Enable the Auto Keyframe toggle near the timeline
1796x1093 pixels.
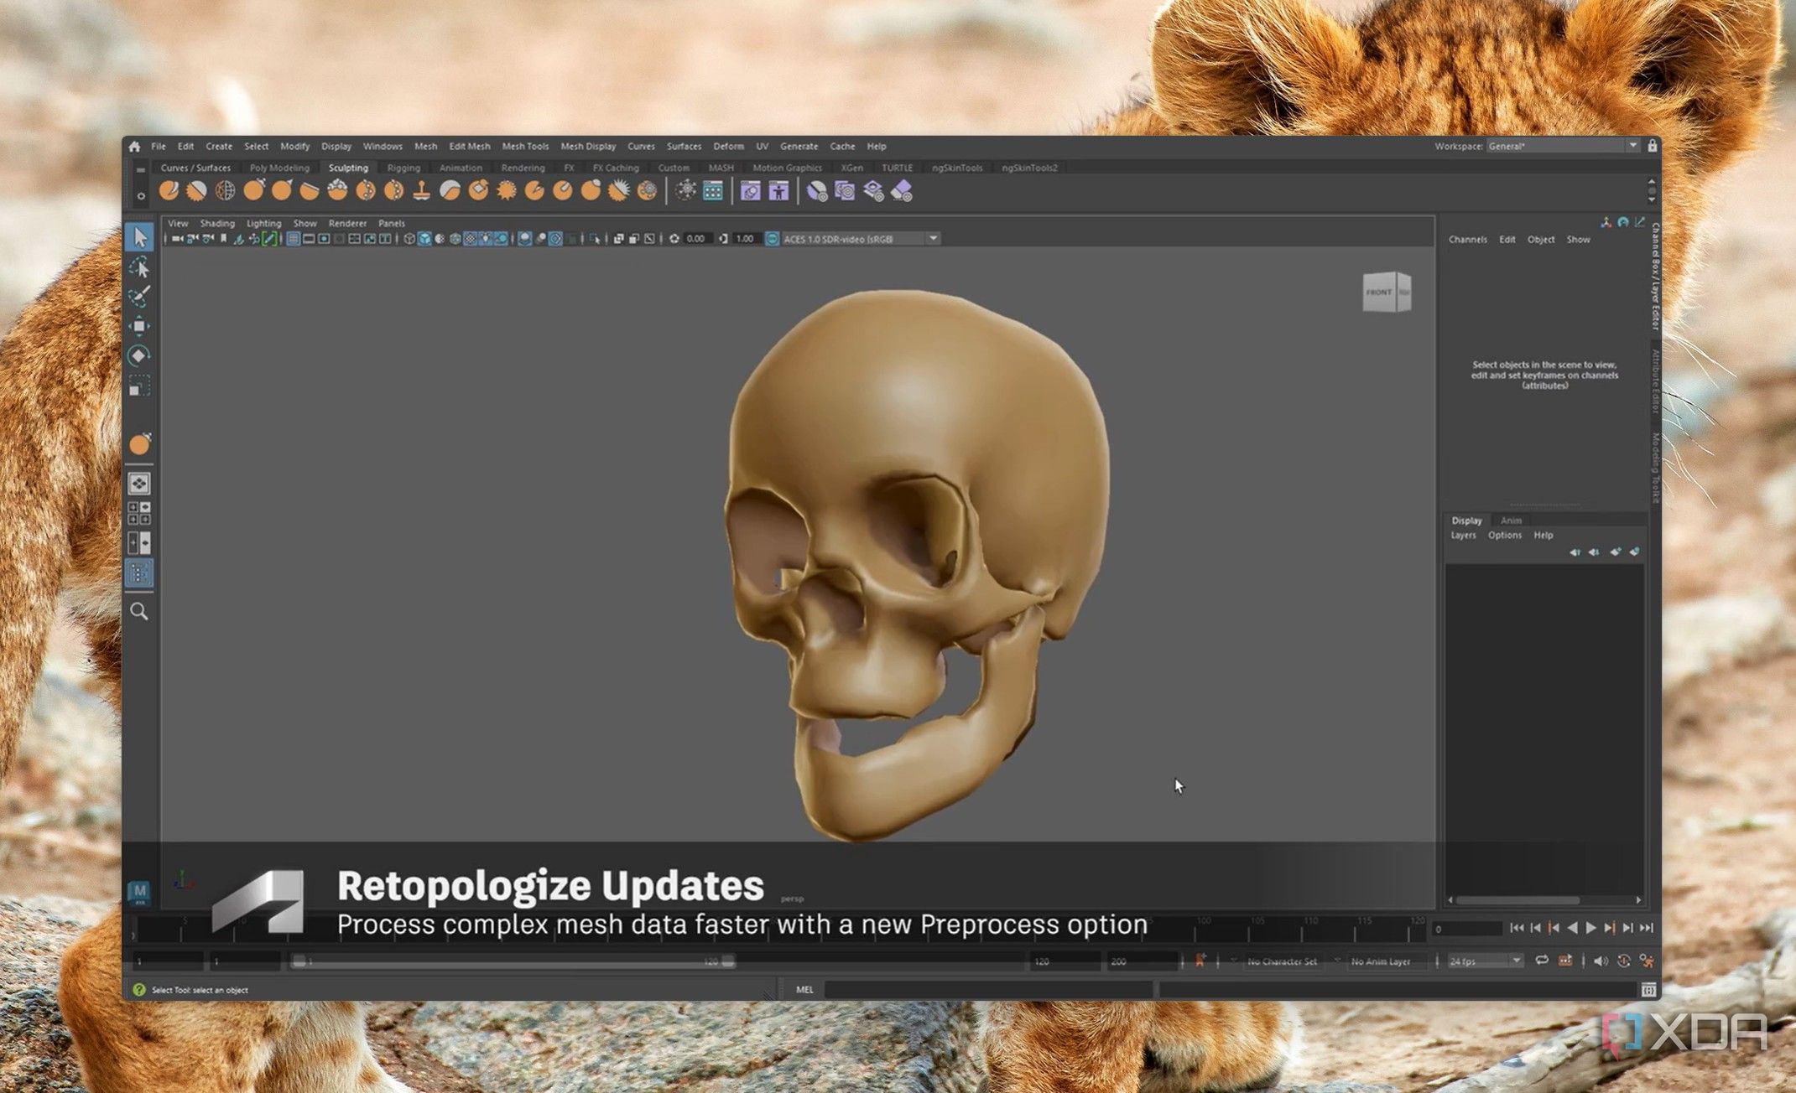(x=1201, y=961)
